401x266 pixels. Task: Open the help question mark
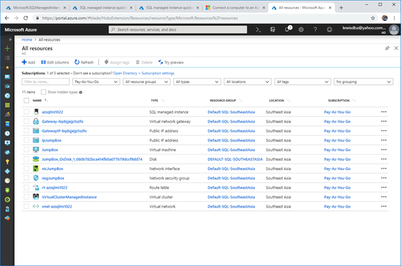pos(315,30)
